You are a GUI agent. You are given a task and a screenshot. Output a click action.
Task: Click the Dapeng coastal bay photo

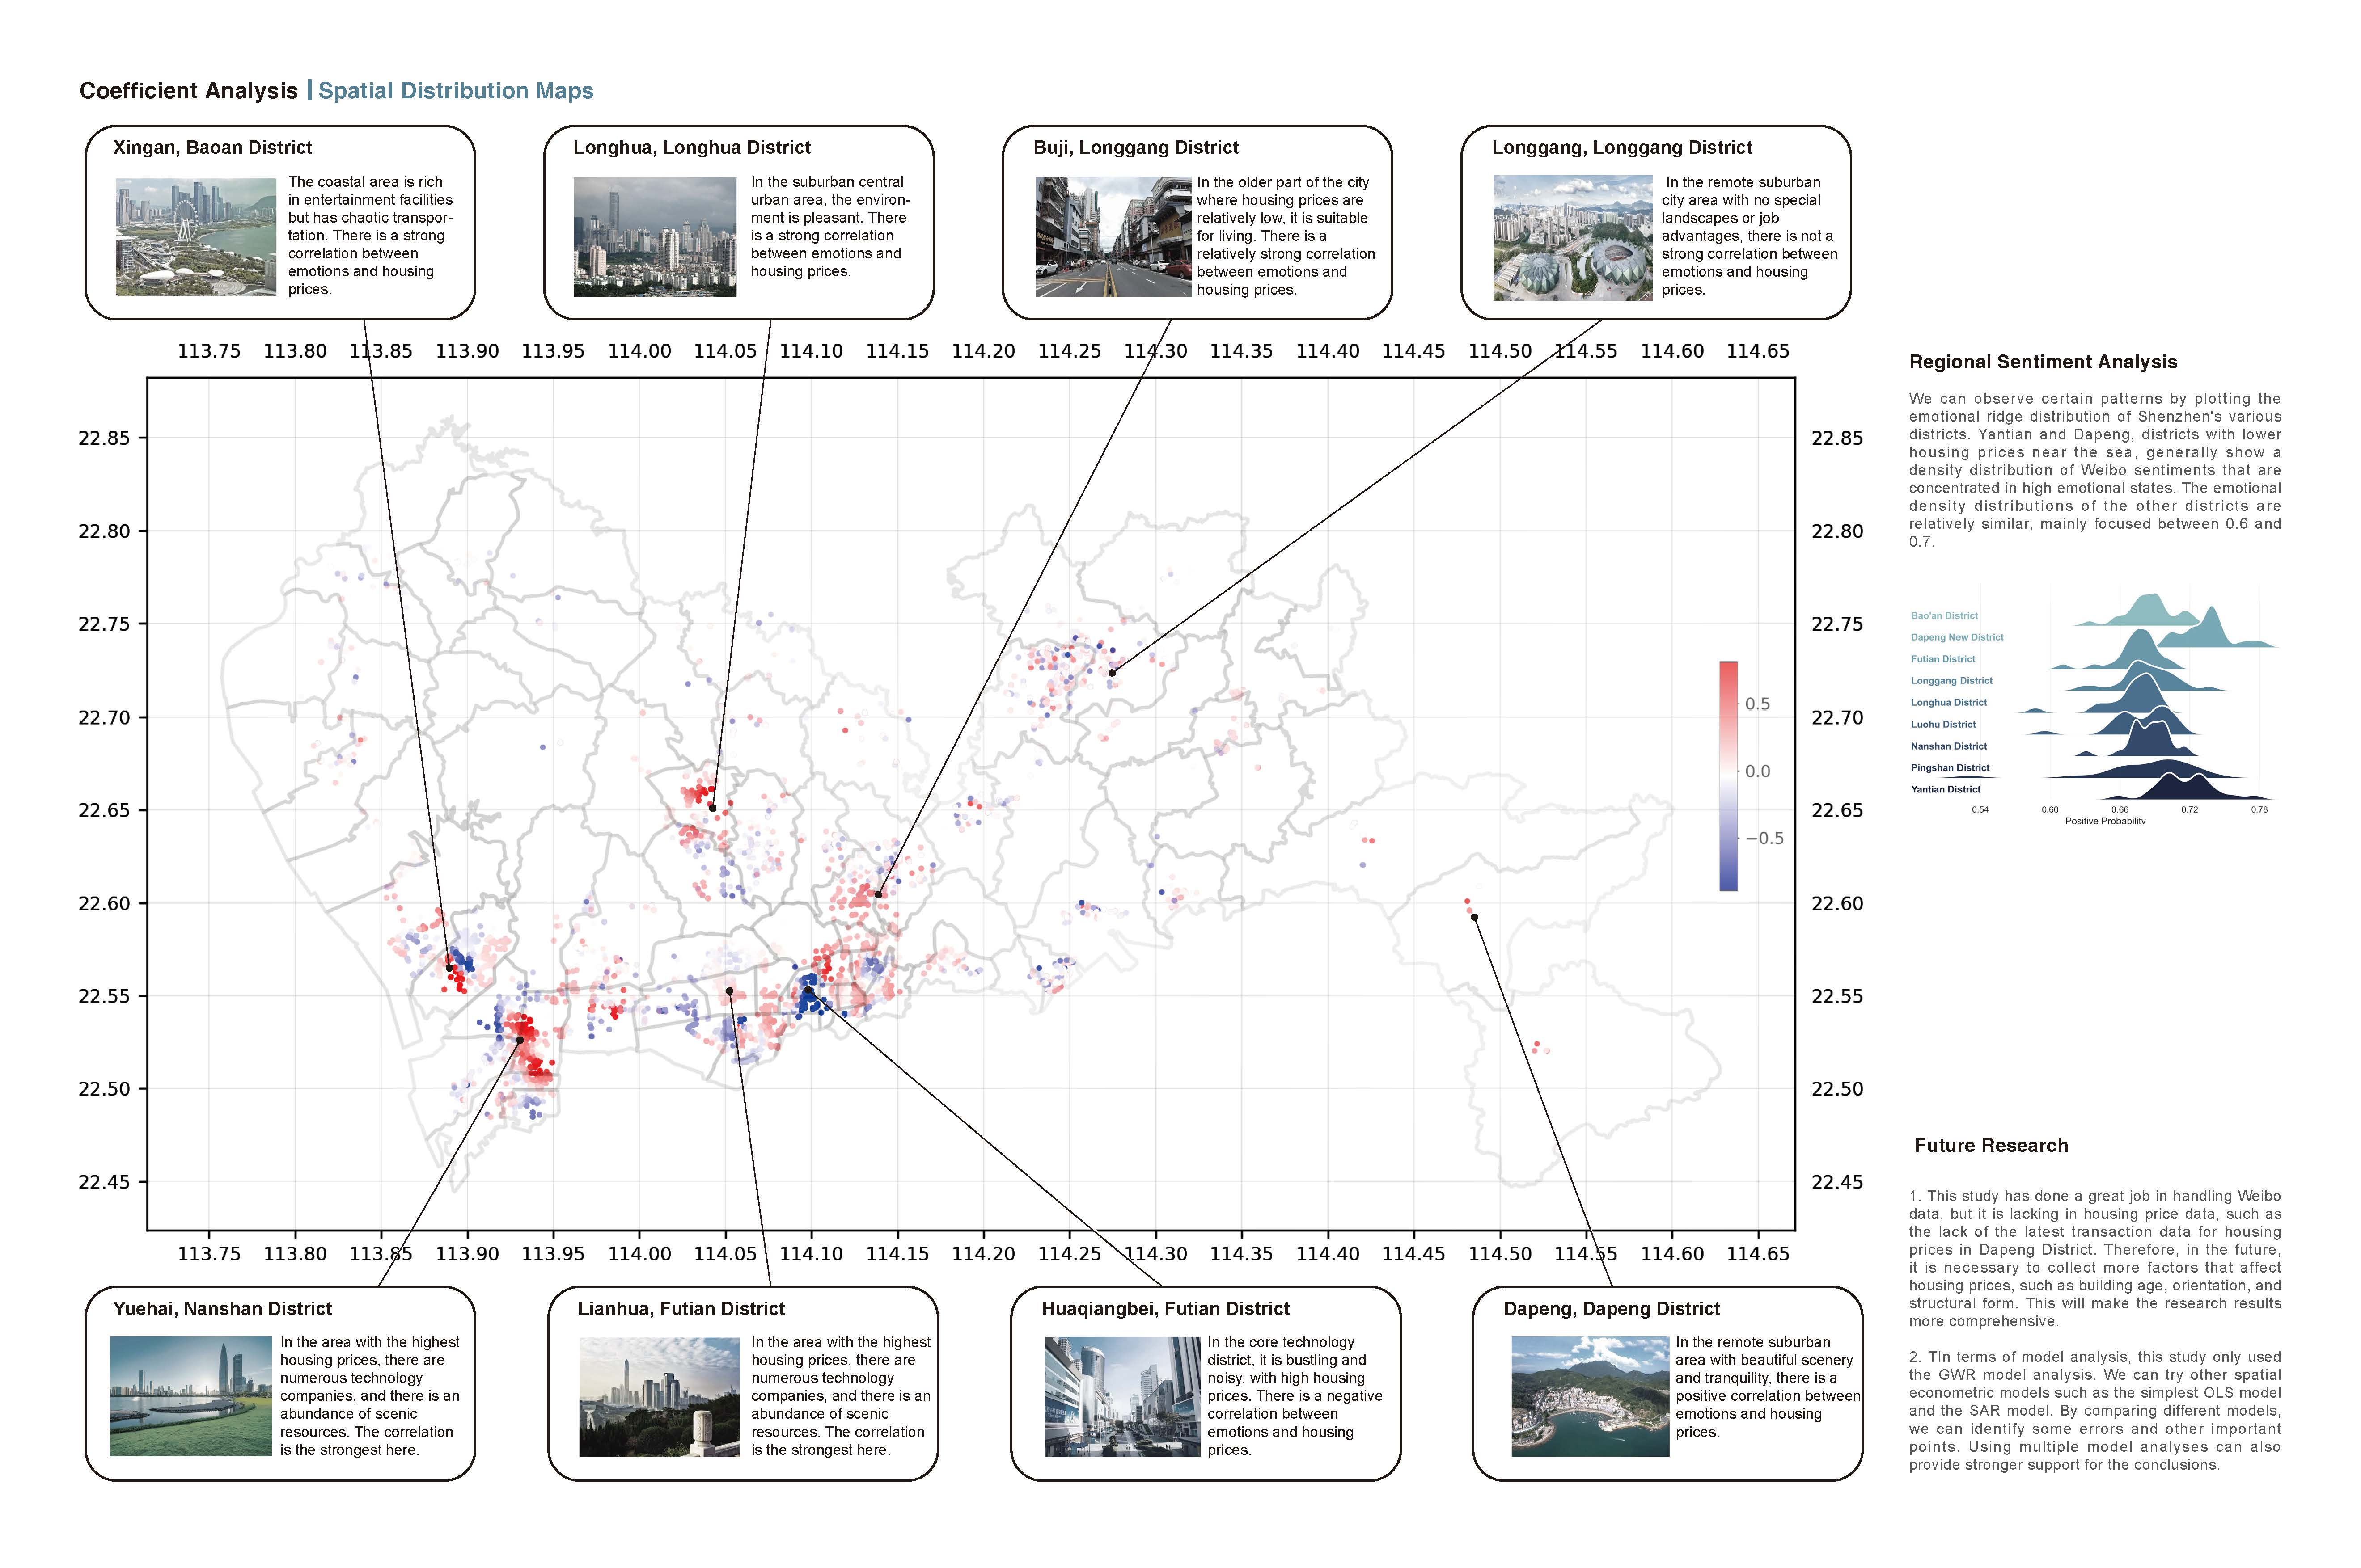pos(1590,1397)
